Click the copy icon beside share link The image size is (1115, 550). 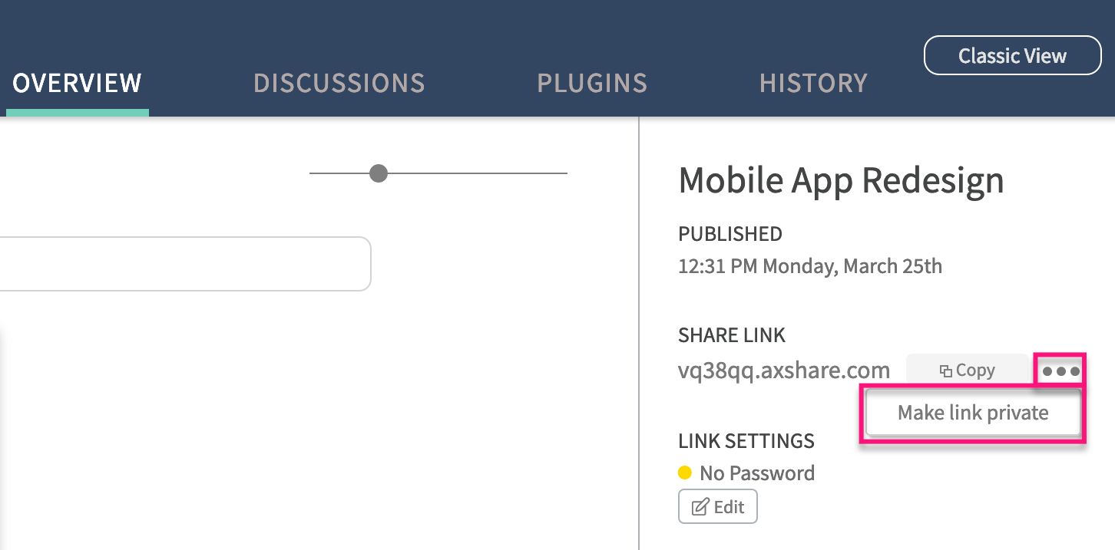coord(946,371)
